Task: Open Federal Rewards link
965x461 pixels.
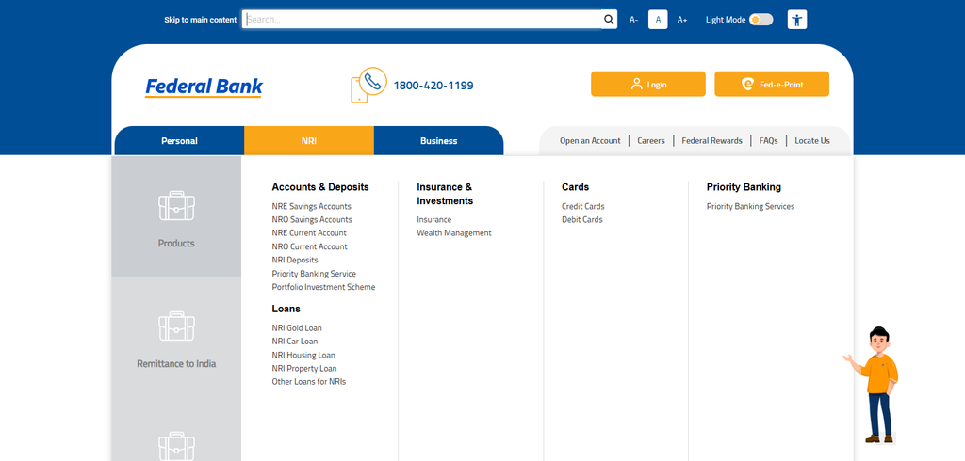Action: pos(712,141)
